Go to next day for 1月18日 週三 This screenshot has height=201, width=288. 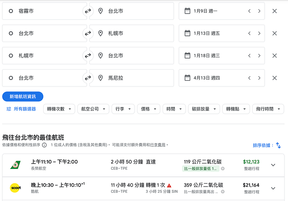(259, 56)
